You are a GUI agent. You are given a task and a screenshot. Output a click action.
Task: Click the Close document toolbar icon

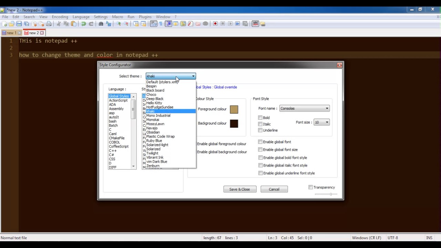tap(34, 24)
